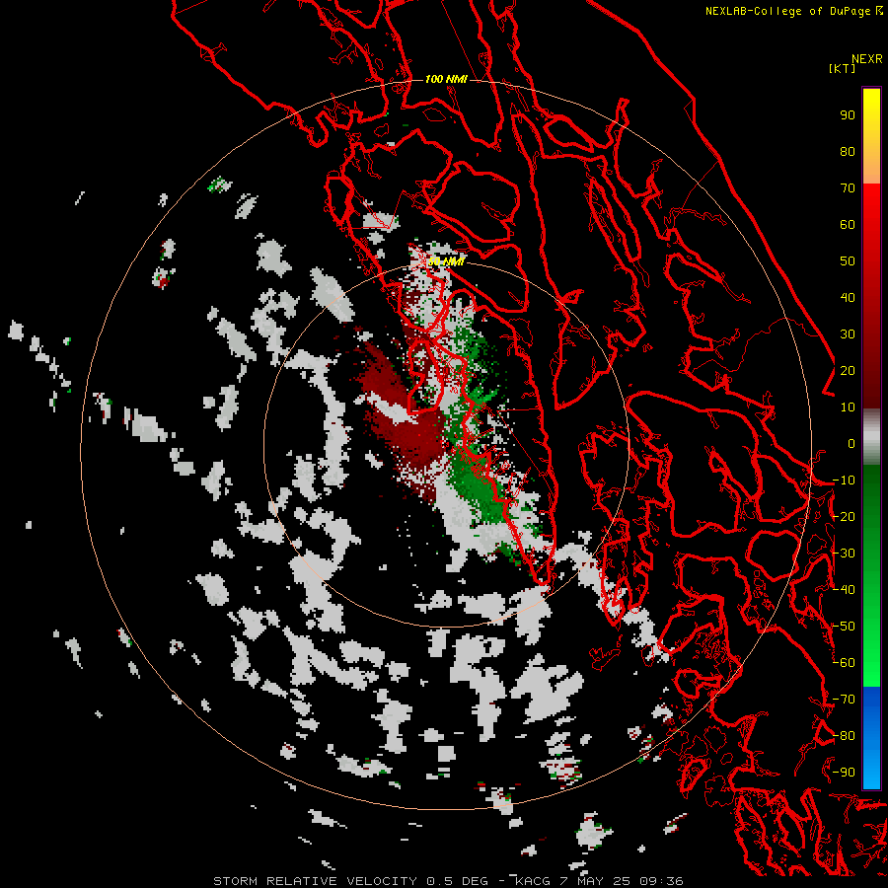Viewport: 888px width, 888px height.
Task: Click the -30 scale value
Action: 844,554
